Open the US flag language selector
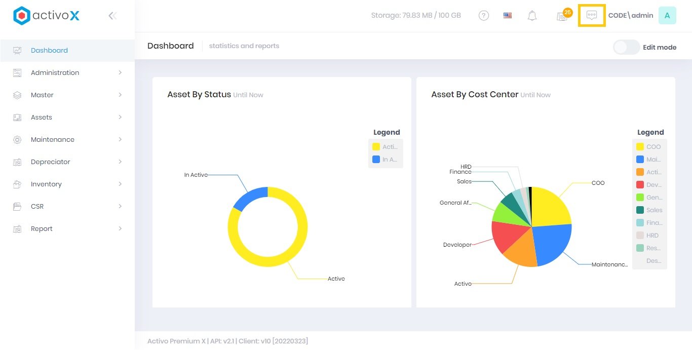Viewport: 692px width, 350px height. tap(508, 16)
